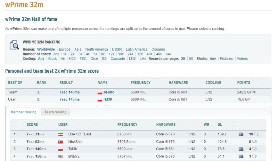Select Any media filter
Screen dimensions: 278x161
tap(213, 59)
